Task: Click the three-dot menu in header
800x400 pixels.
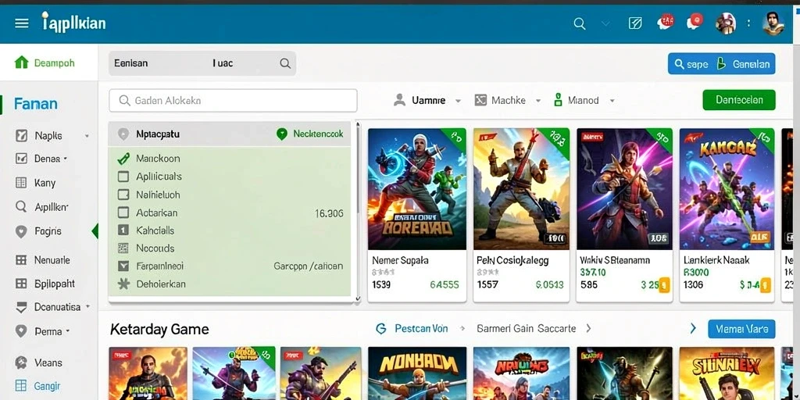Action: pyautogui.click(x=748, y=23)
